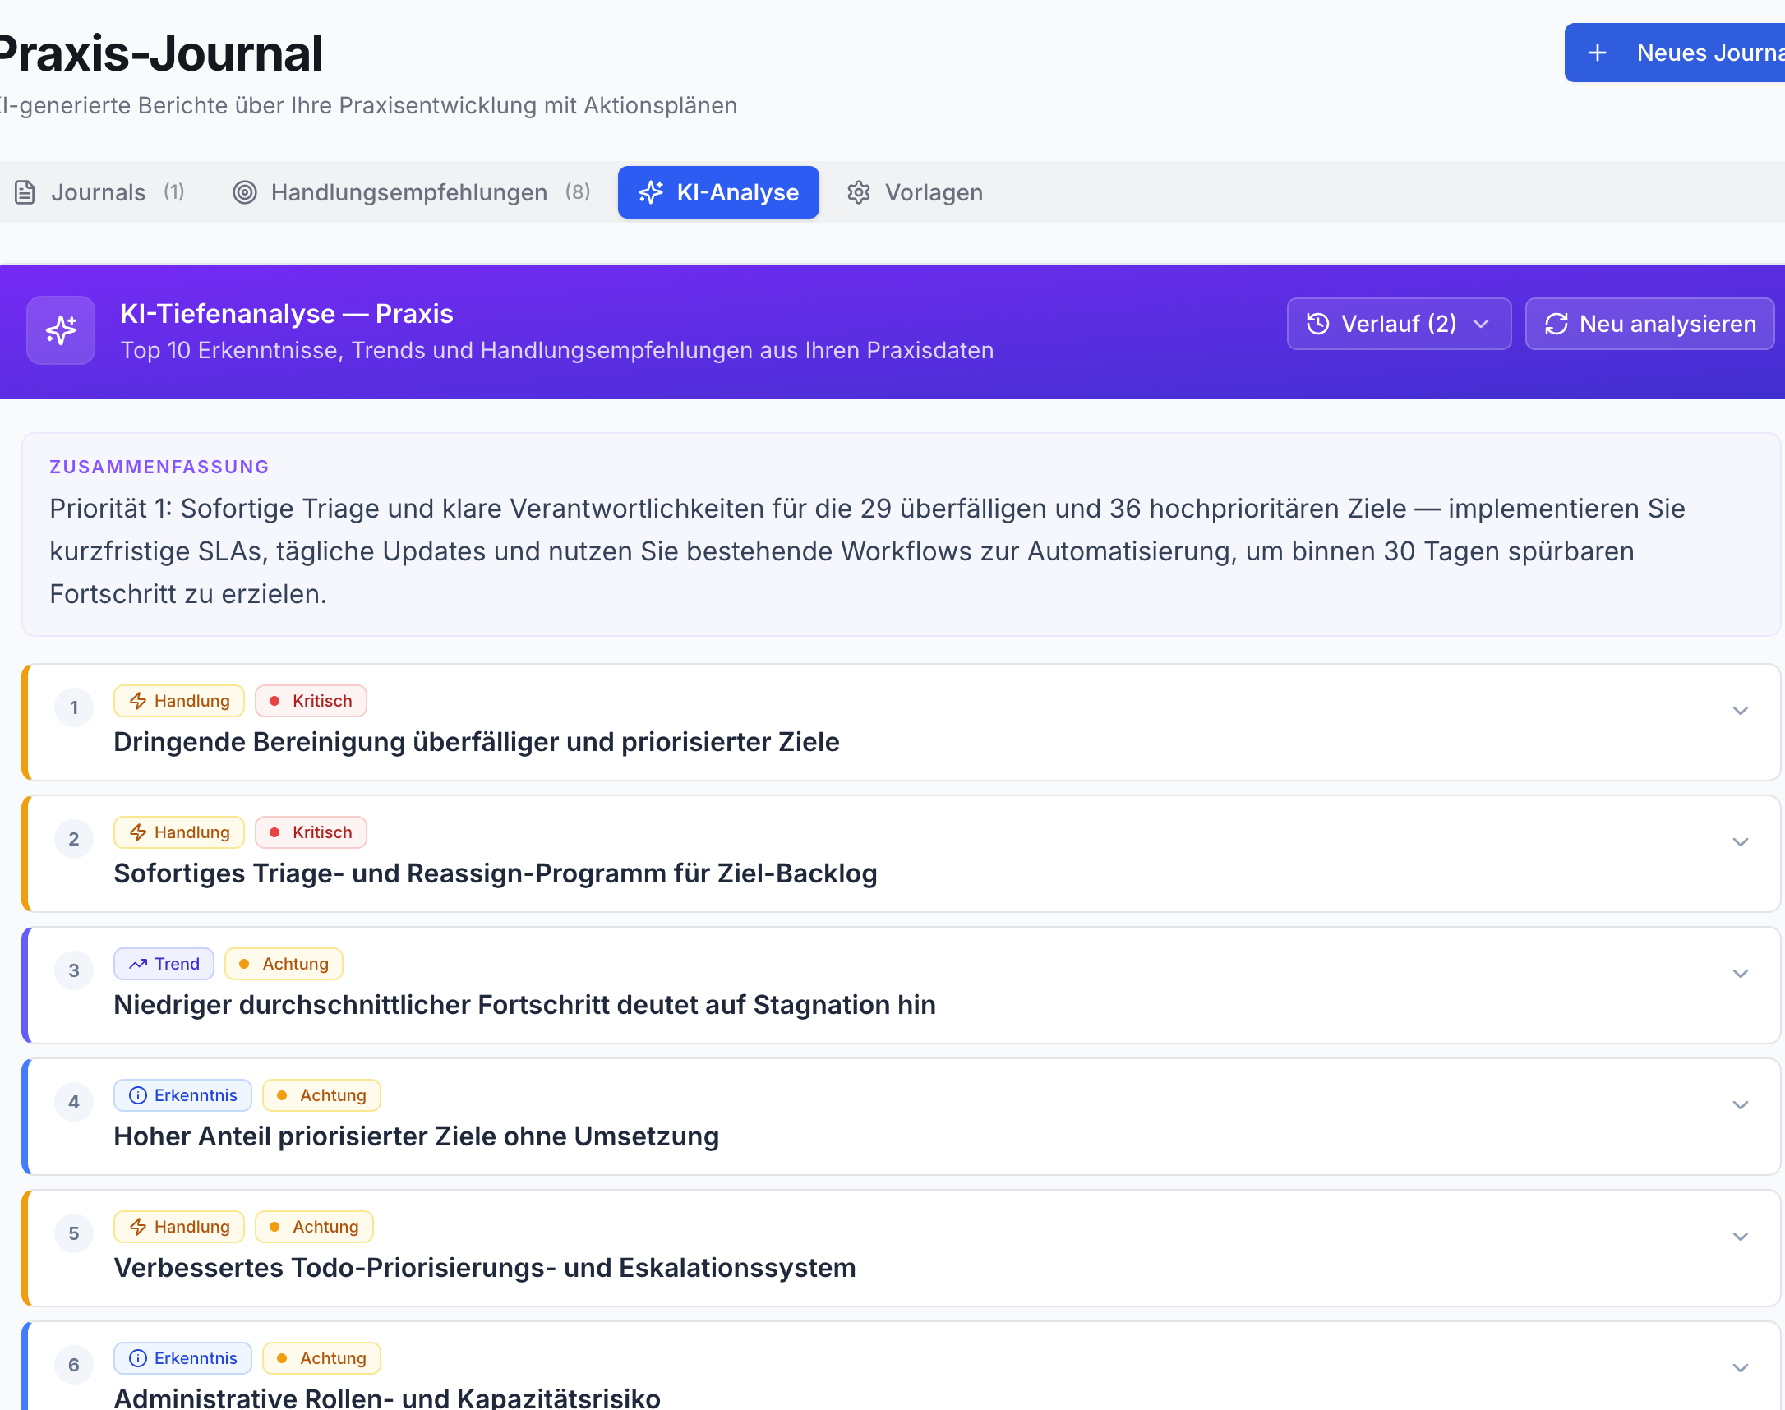The height and width of the screenshot is (1410, 1785).
Task: Click the Achtung badge on card 3
Action: [284, 963]
